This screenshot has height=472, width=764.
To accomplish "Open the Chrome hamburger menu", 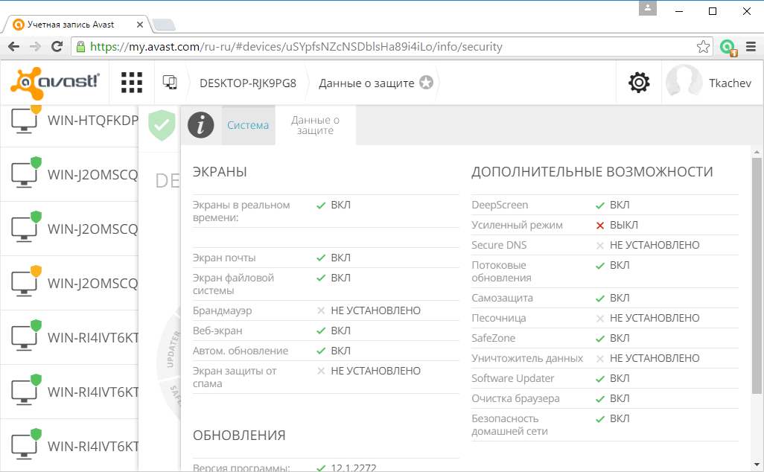I will pyautogui.click(x=751, y=45).
